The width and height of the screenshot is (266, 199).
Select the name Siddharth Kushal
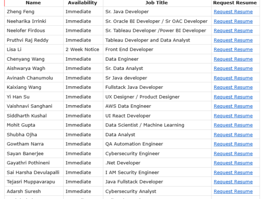[x=27, y=116]
